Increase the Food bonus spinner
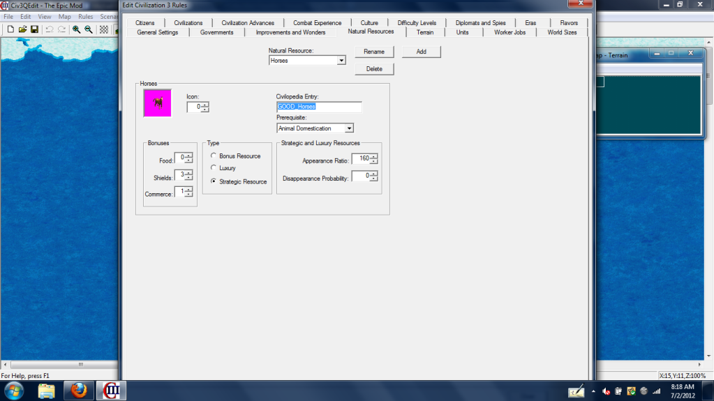714x401 pixels. click(188, 156)
